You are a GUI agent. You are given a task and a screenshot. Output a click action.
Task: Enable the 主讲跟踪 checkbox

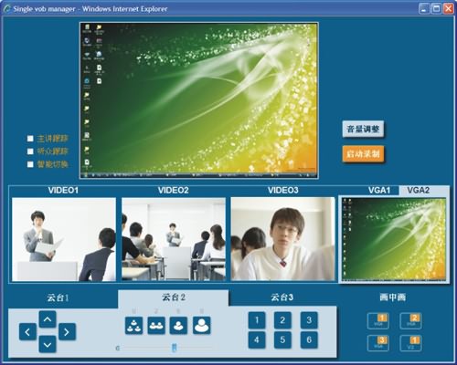coord(30,139)
